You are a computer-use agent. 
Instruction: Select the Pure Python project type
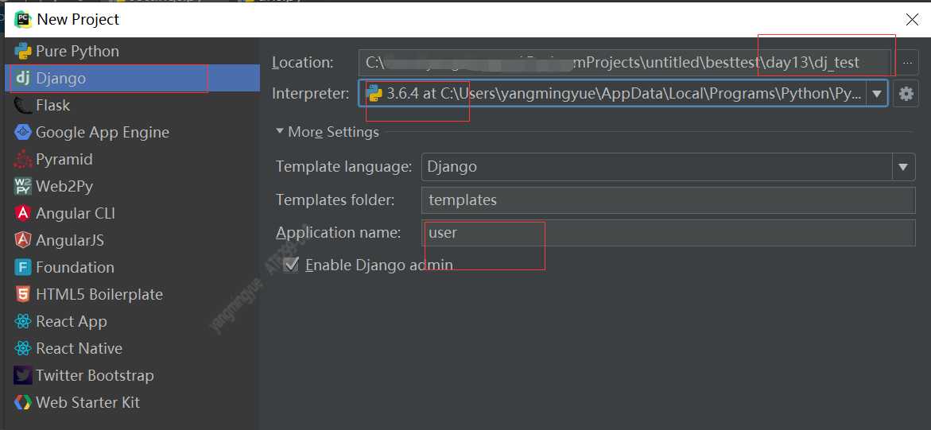coord(132,51)
